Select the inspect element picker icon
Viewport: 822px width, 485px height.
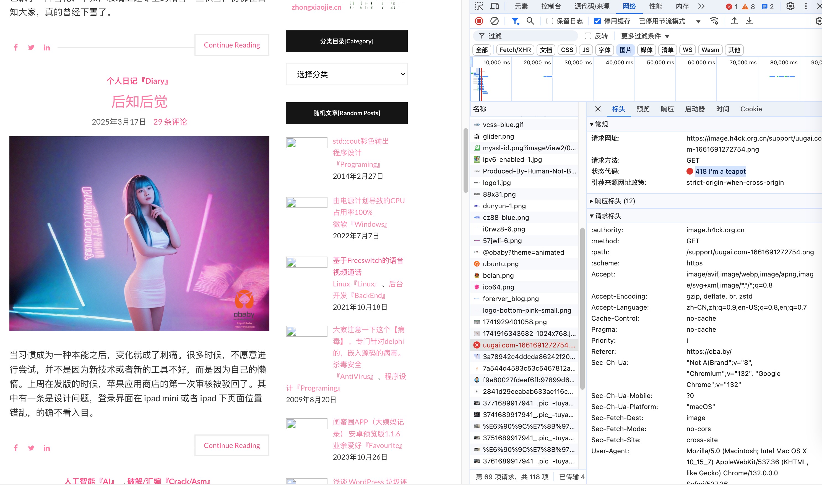pyautogui.click(x=479, y=6)
